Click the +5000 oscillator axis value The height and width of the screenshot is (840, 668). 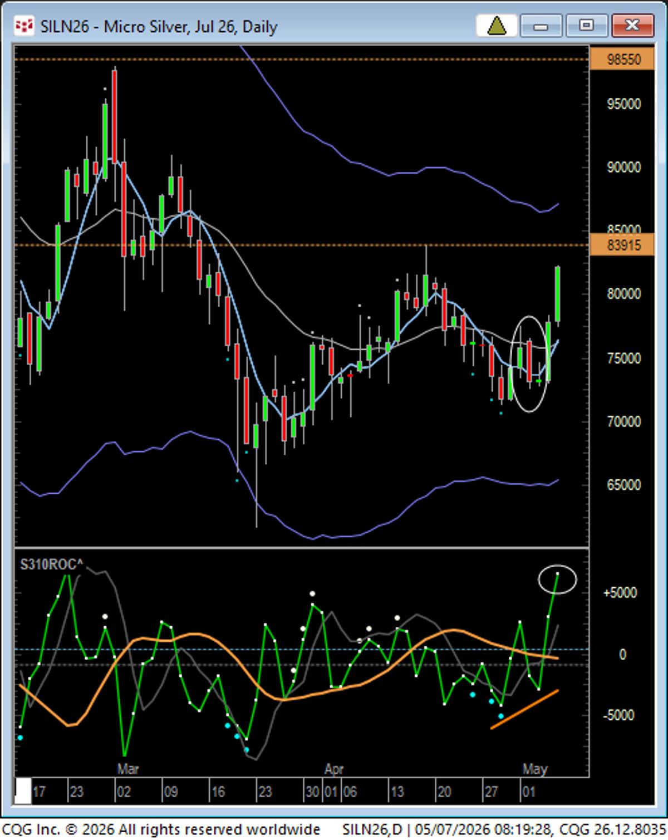(x=620, y=593)
